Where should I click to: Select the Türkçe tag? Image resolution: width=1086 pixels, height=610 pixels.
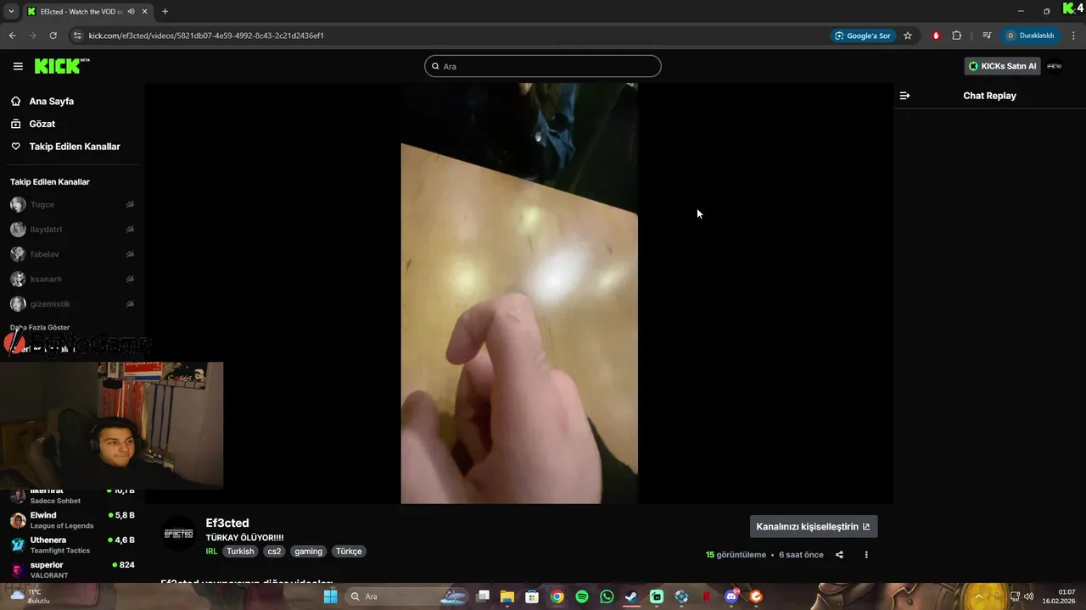click(x=349, y=551)
